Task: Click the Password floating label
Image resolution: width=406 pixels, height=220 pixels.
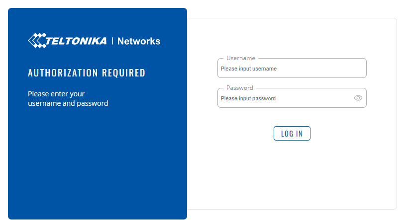Action: click(239, 88)
